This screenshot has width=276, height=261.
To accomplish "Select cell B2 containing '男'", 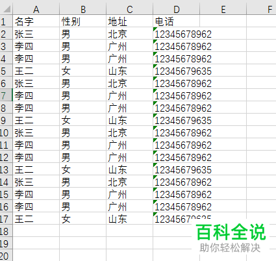I will (x=83, y=34).
